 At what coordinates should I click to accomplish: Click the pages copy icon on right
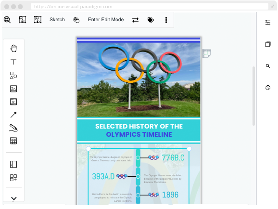(268, 44)
